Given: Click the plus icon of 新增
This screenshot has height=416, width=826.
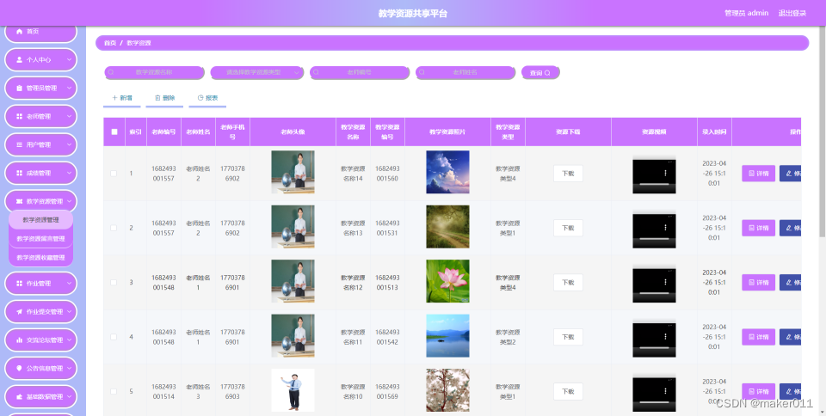Looking at the screenshot, I should pyautogui.click(x=114, y=98).
